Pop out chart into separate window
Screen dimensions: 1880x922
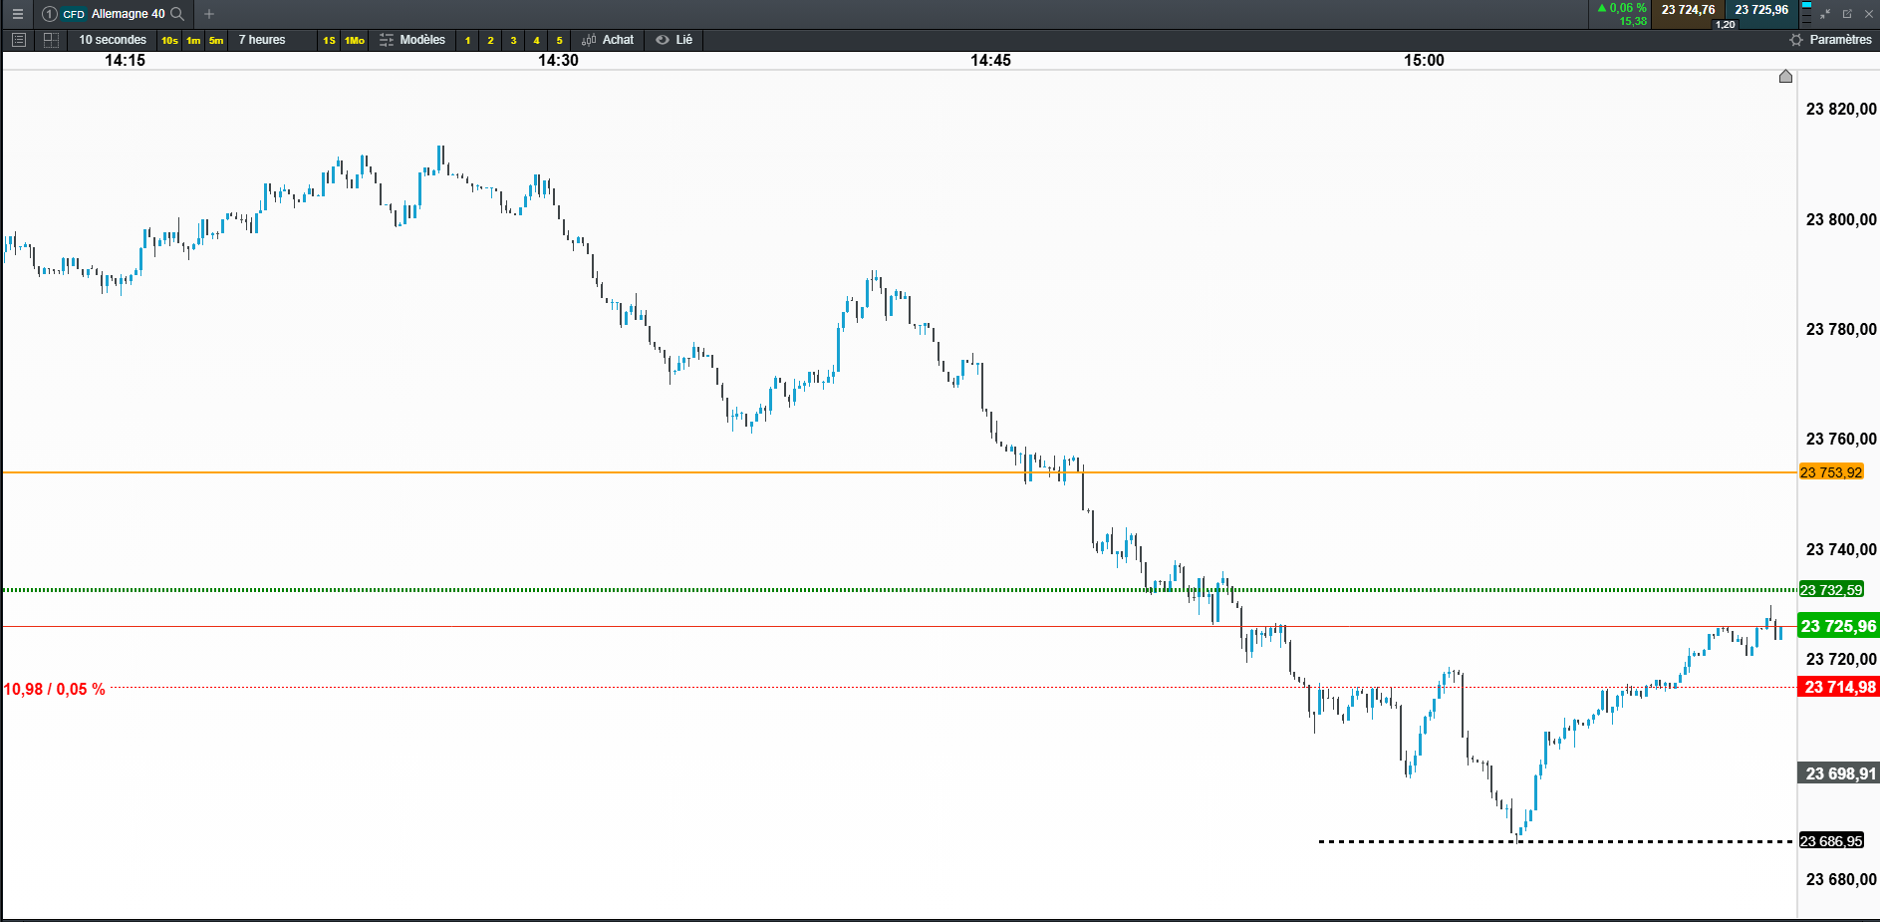tap(1847, 14)
